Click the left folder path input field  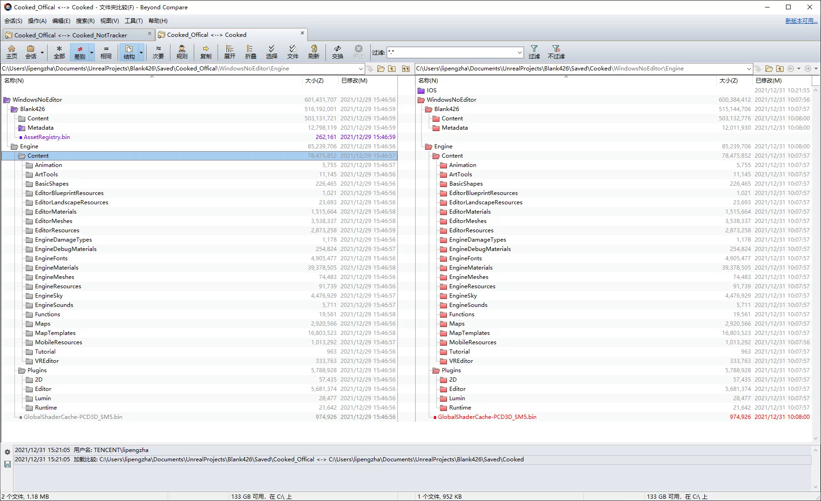point(177,69)
